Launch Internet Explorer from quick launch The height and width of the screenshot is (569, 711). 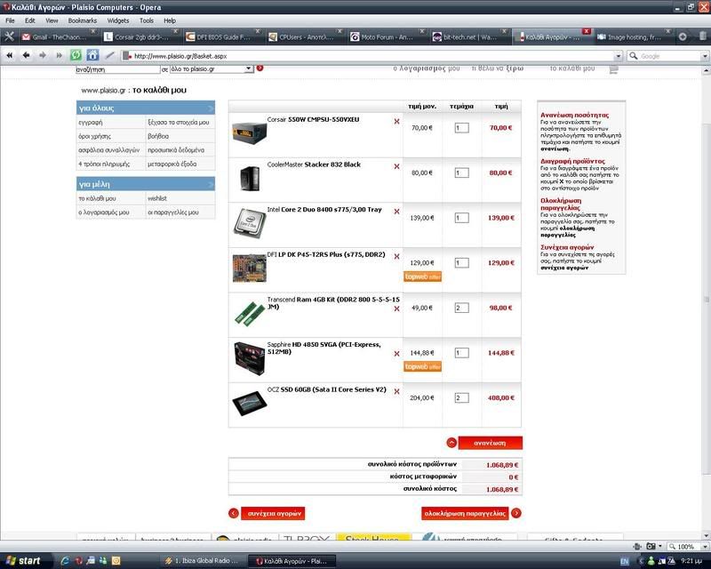(x=65, y=561)
